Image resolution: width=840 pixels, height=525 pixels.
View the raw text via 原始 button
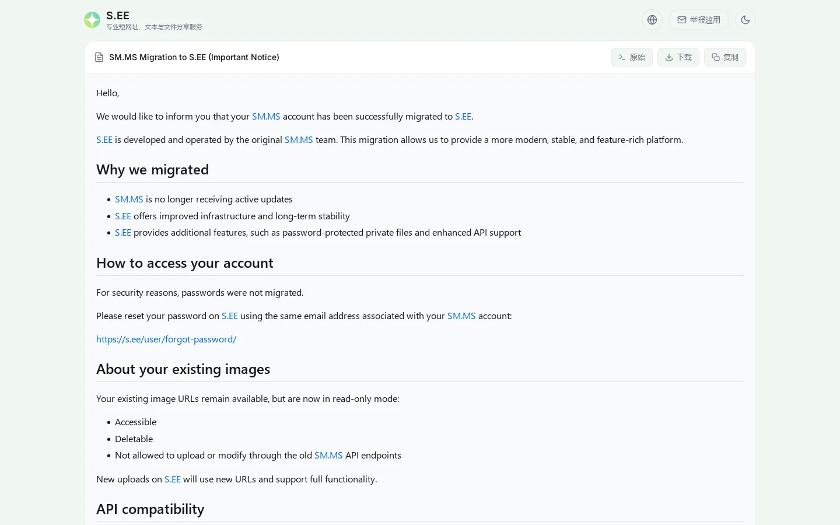632,57
